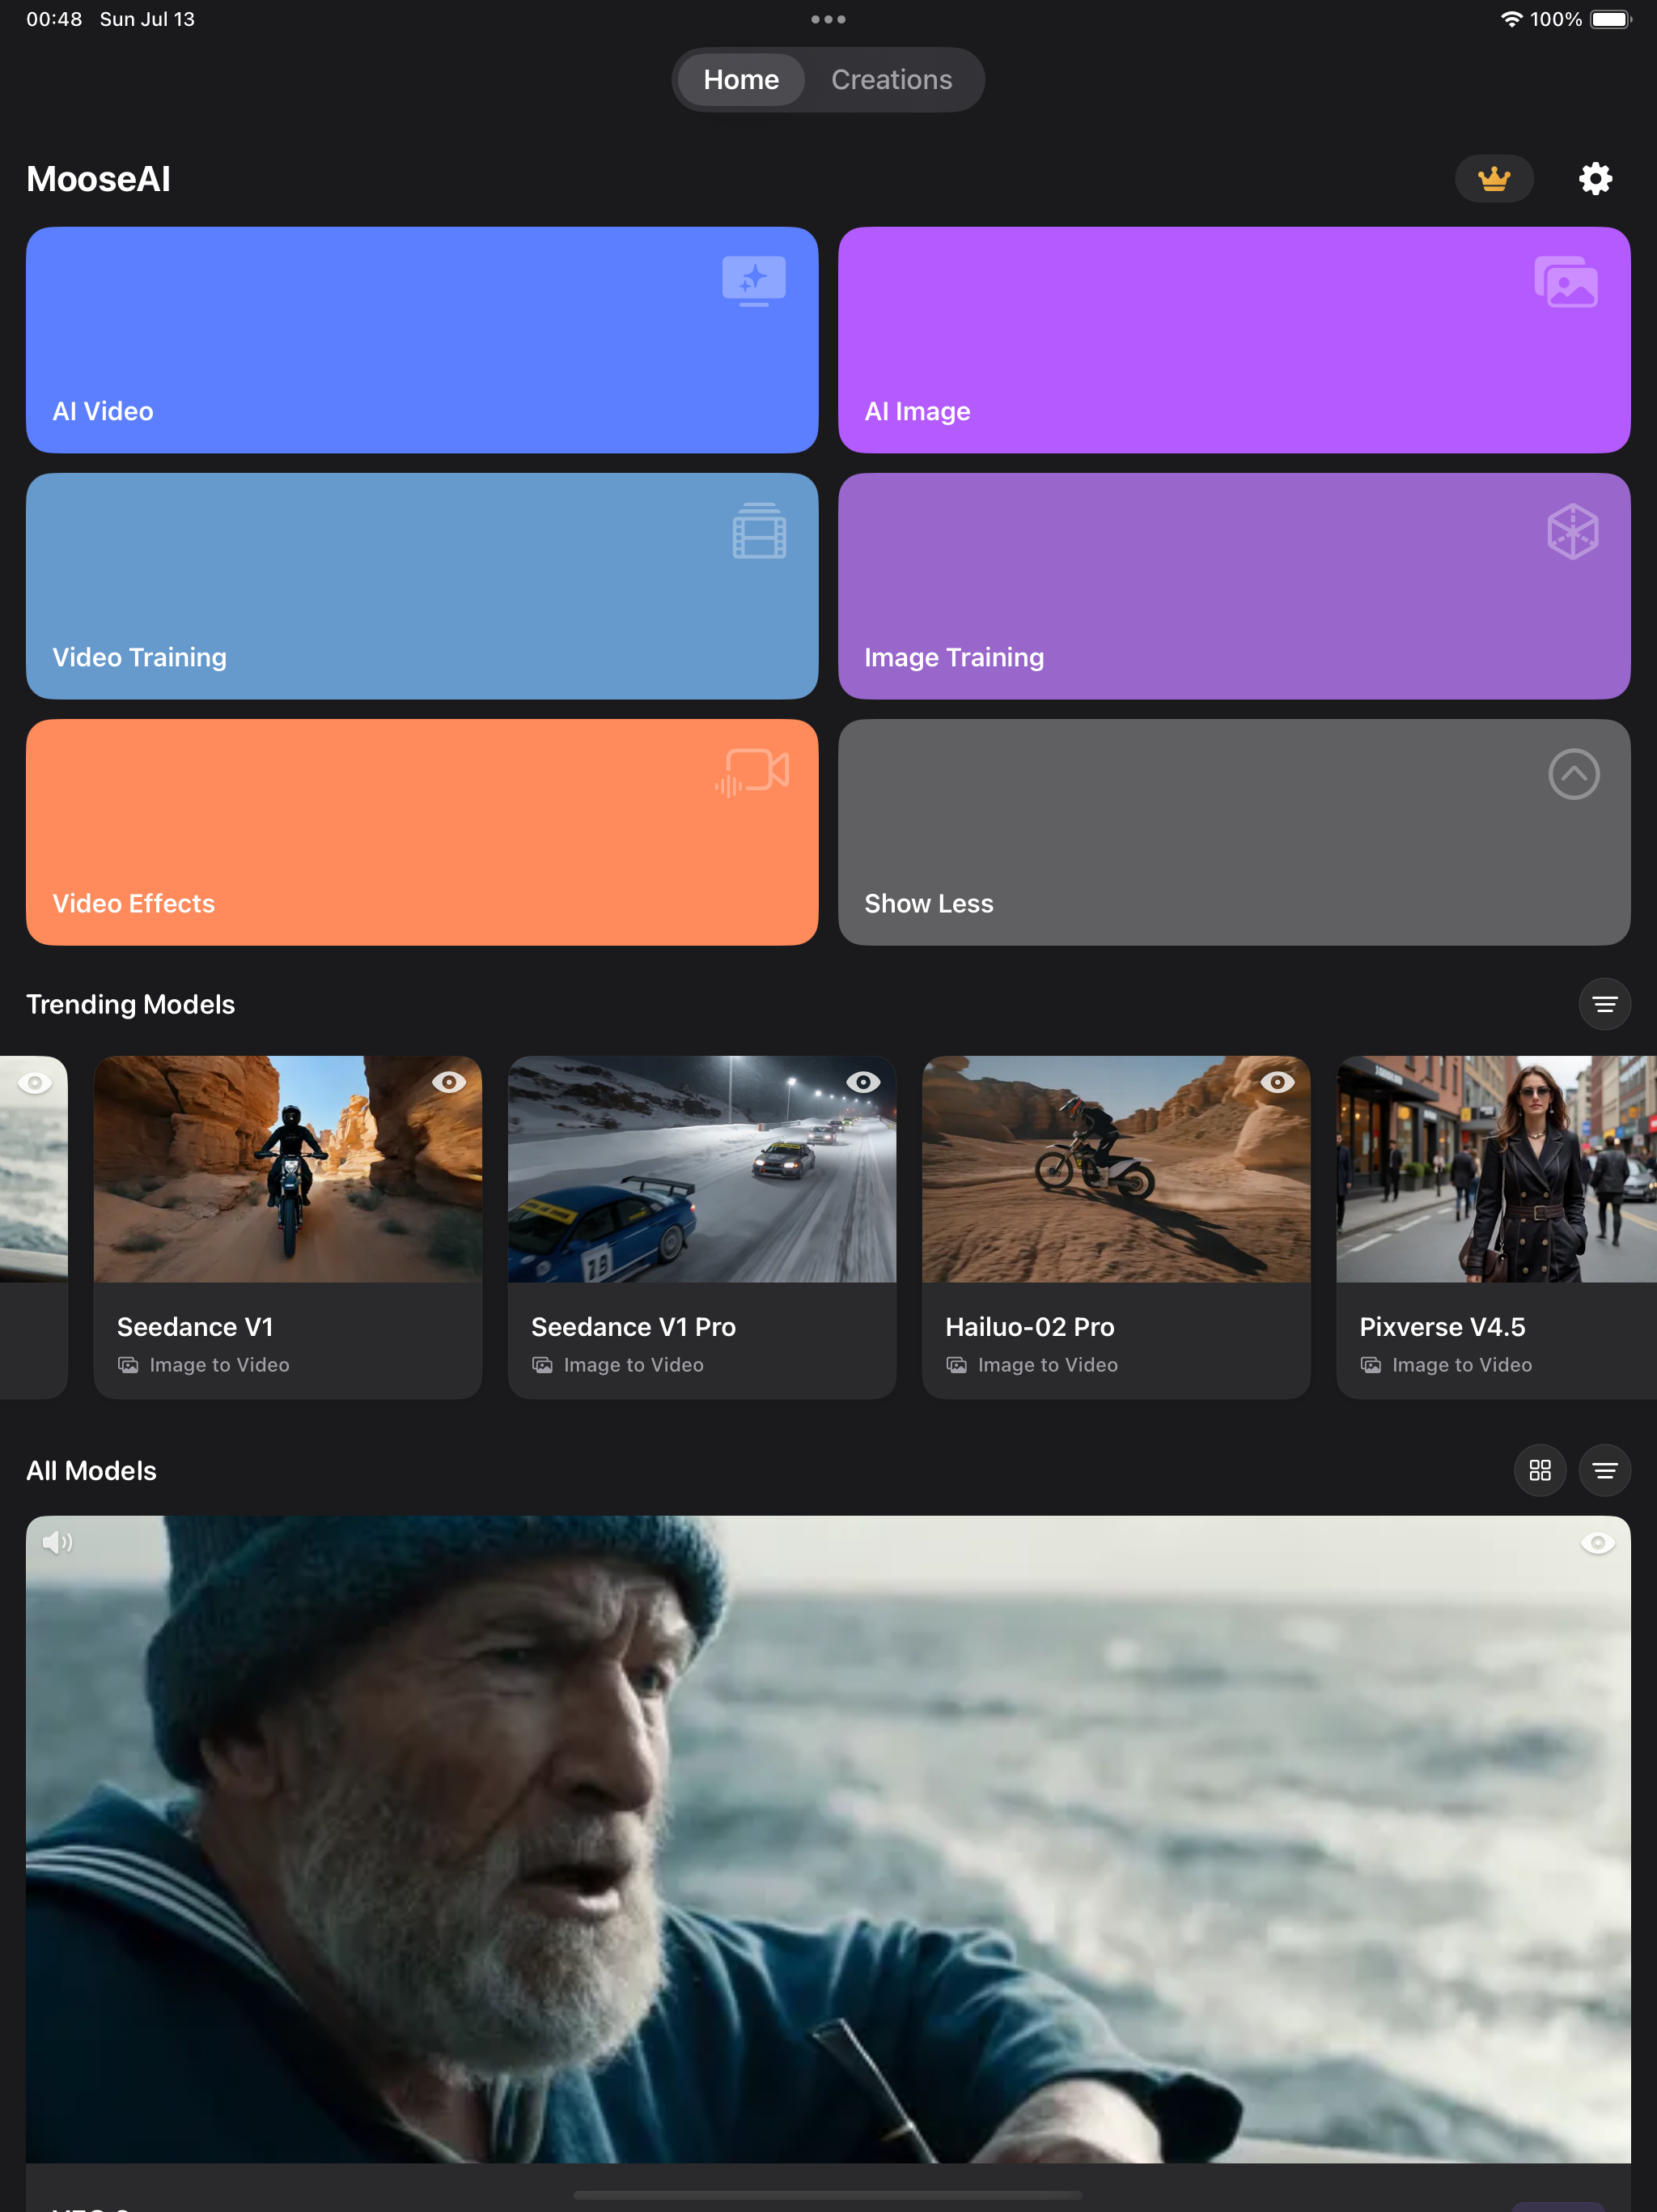1657x2212 pixels.
Task: Toggle eye on partially hidden leftmost trending card
Action: coord(35,1082)
